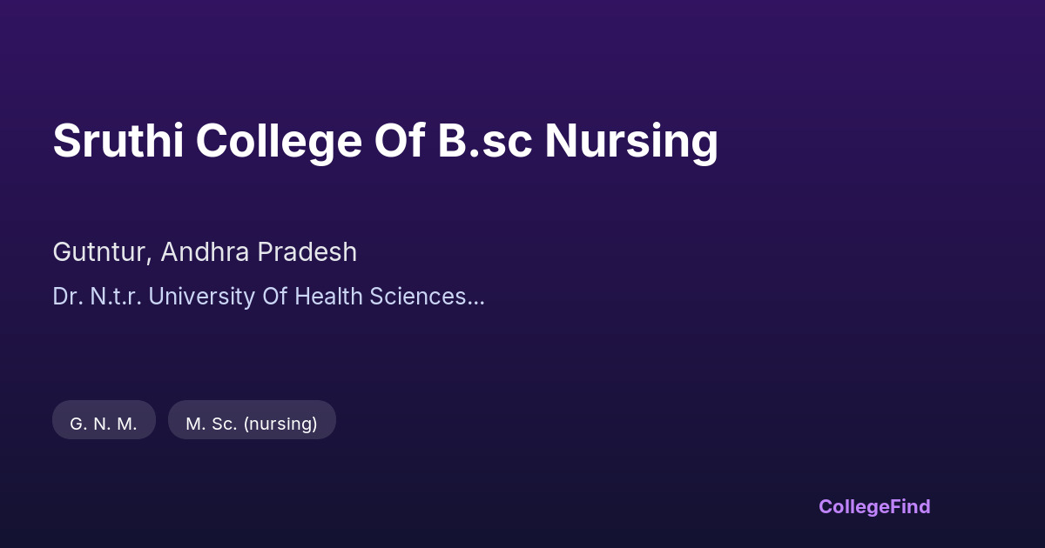Click the word "Sruthi" in the heading
Screen dimensions: 1045x548
click(118, 141)
